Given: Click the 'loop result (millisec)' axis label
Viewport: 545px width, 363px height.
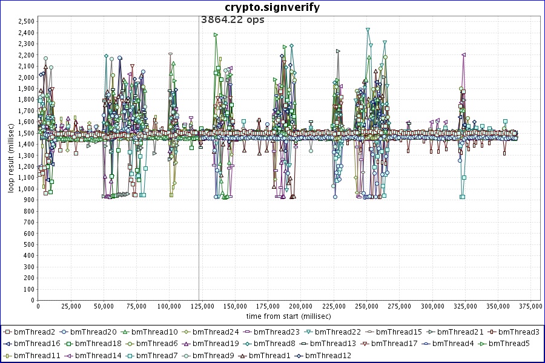Looking at the screenshot, I should pyautogui.click(x=10, y=156).
